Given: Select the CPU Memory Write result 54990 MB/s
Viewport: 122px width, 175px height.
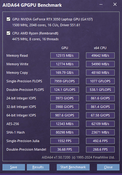Looking at the screenshot, I should 100,64.
